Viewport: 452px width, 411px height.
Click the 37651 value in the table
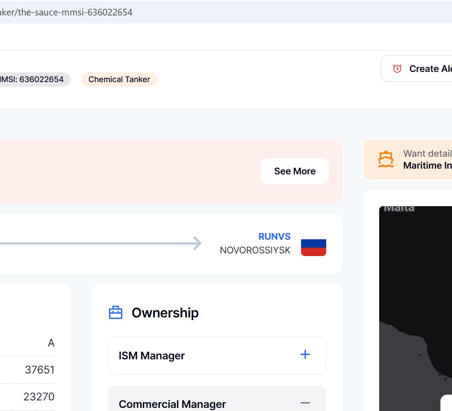40,370
